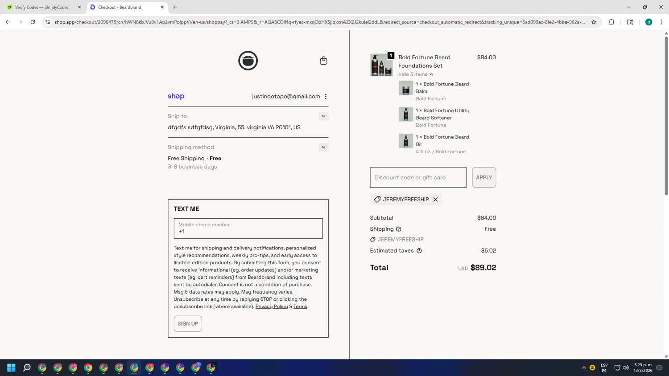Screen dimensions: 669x376
Task: Expand the Ship to address section
Action: [x=323, y=116]
